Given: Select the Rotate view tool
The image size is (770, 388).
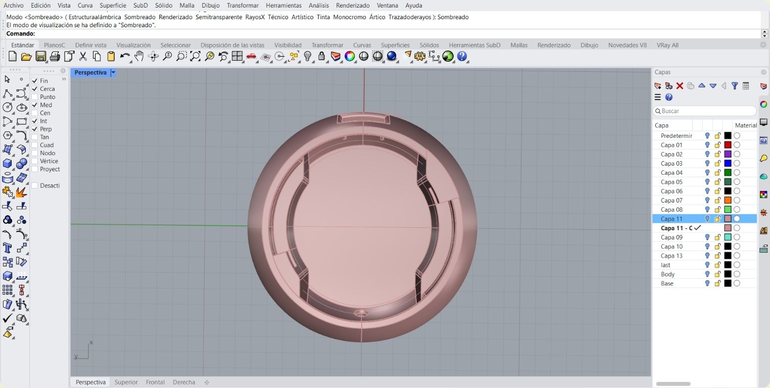Looking at the screenshot, I should pos(154,57).
